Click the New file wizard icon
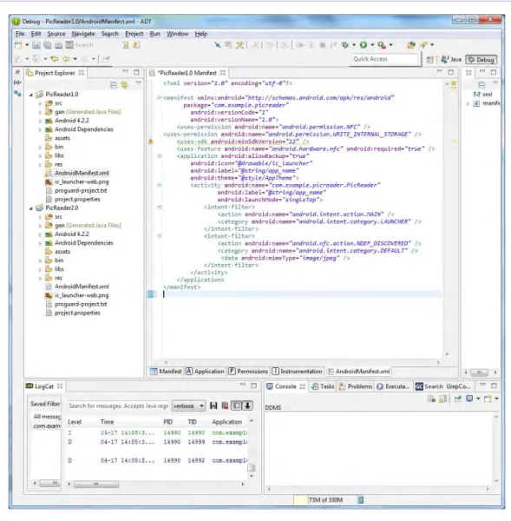Viewport: 511px width, 521px height. pyautogui.click(x=18, y=45)
